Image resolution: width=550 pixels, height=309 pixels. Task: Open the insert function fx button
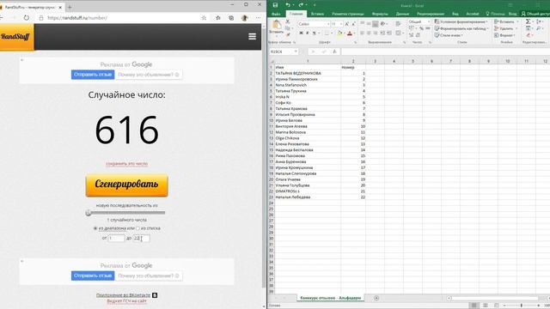[x=334, y=51]
